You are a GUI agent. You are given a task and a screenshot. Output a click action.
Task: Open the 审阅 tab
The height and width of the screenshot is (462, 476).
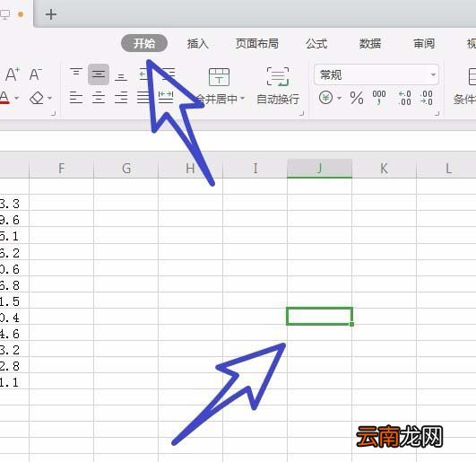coord(424,44)
